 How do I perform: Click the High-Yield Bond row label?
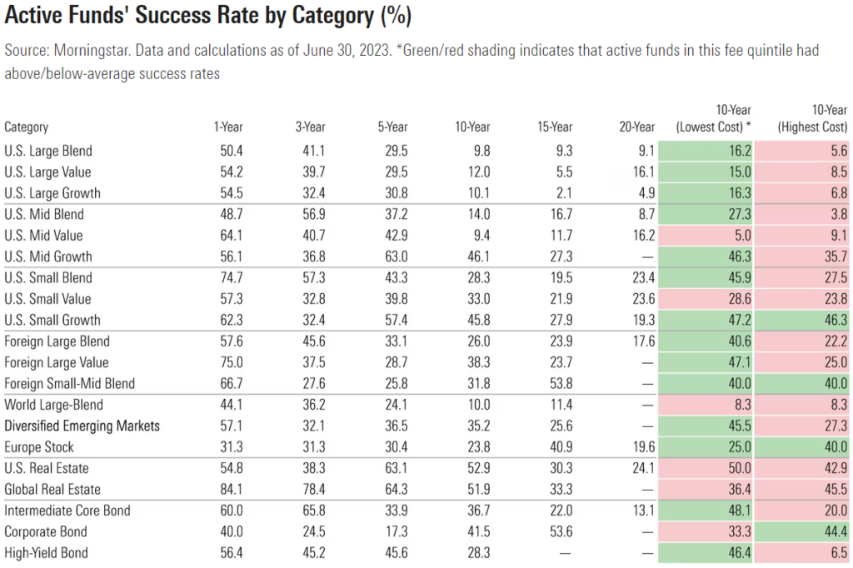pyautogui.click(x=46, y=552)
